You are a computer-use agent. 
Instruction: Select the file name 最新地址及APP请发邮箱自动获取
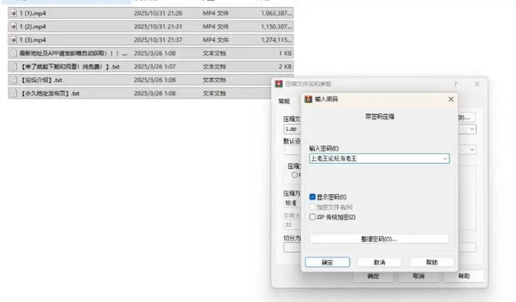(73, 53)
